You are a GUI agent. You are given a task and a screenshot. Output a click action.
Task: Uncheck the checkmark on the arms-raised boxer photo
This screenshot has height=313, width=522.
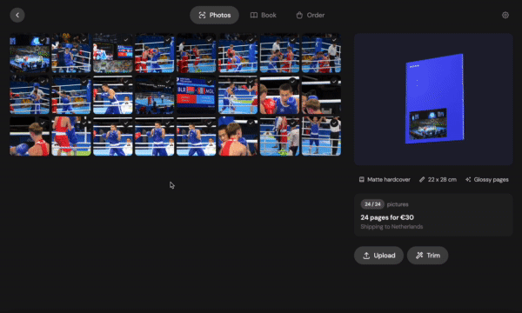[334, 123]
